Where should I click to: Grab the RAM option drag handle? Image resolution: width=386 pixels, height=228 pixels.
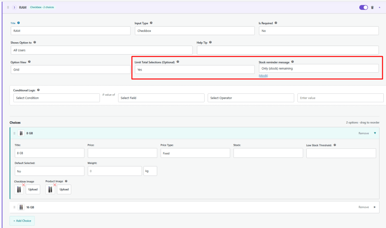(8, 7)
